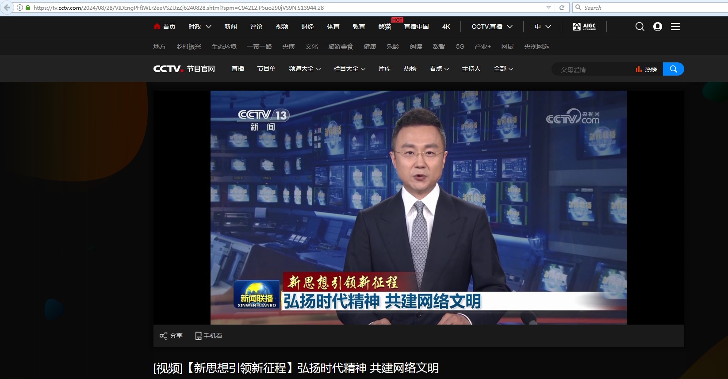Open the 视频 navigation item

282,27
